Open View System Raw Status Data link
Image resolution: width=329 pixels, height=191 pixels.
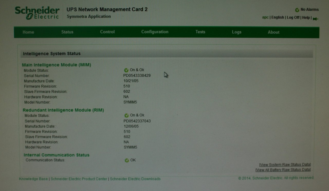[285, 165]
